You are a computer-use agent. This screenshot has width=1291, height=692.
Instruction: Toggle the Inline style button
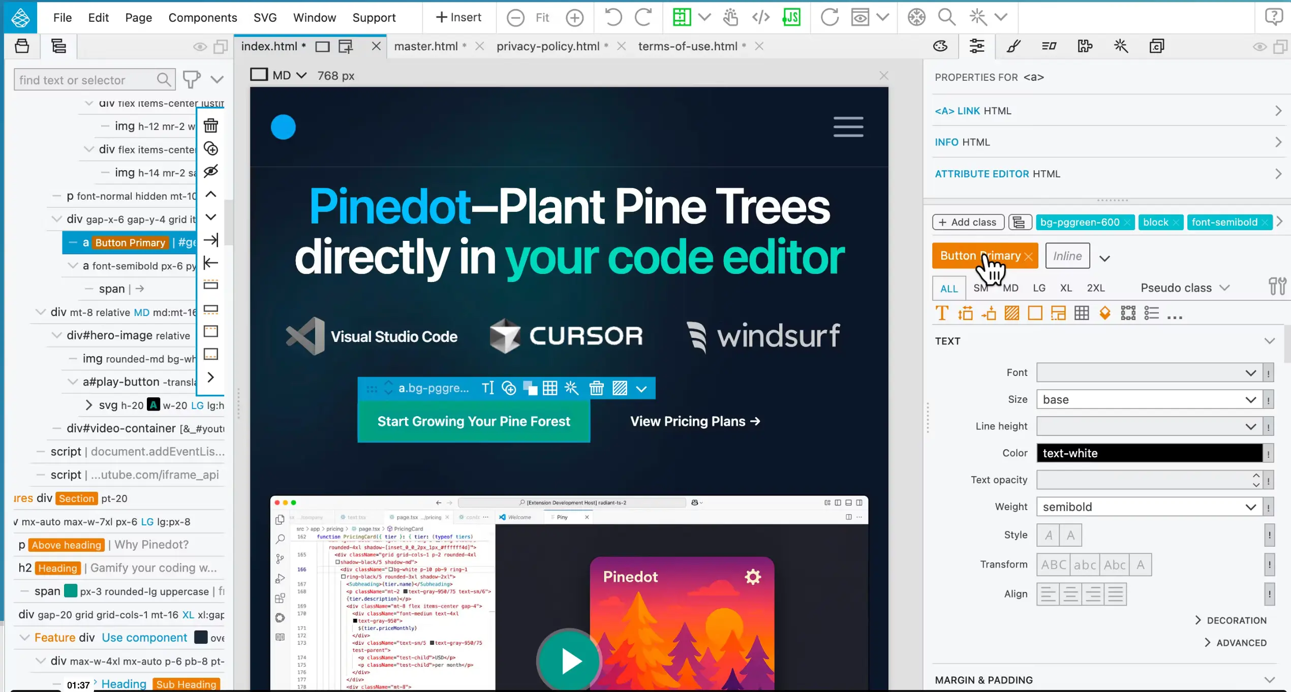[1067, 256]
